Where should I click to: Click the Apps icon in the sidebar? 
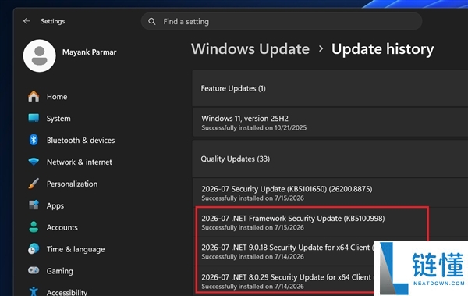pyautogui.click(x=34, y=205)
